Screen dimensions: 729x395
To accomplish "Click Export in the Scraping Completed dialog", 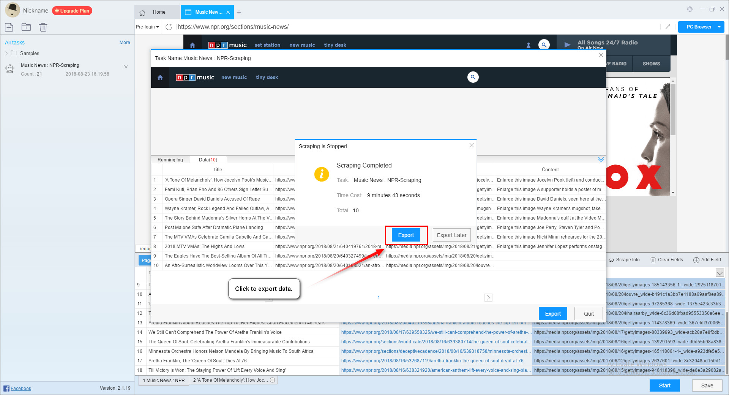I will 406,235.
